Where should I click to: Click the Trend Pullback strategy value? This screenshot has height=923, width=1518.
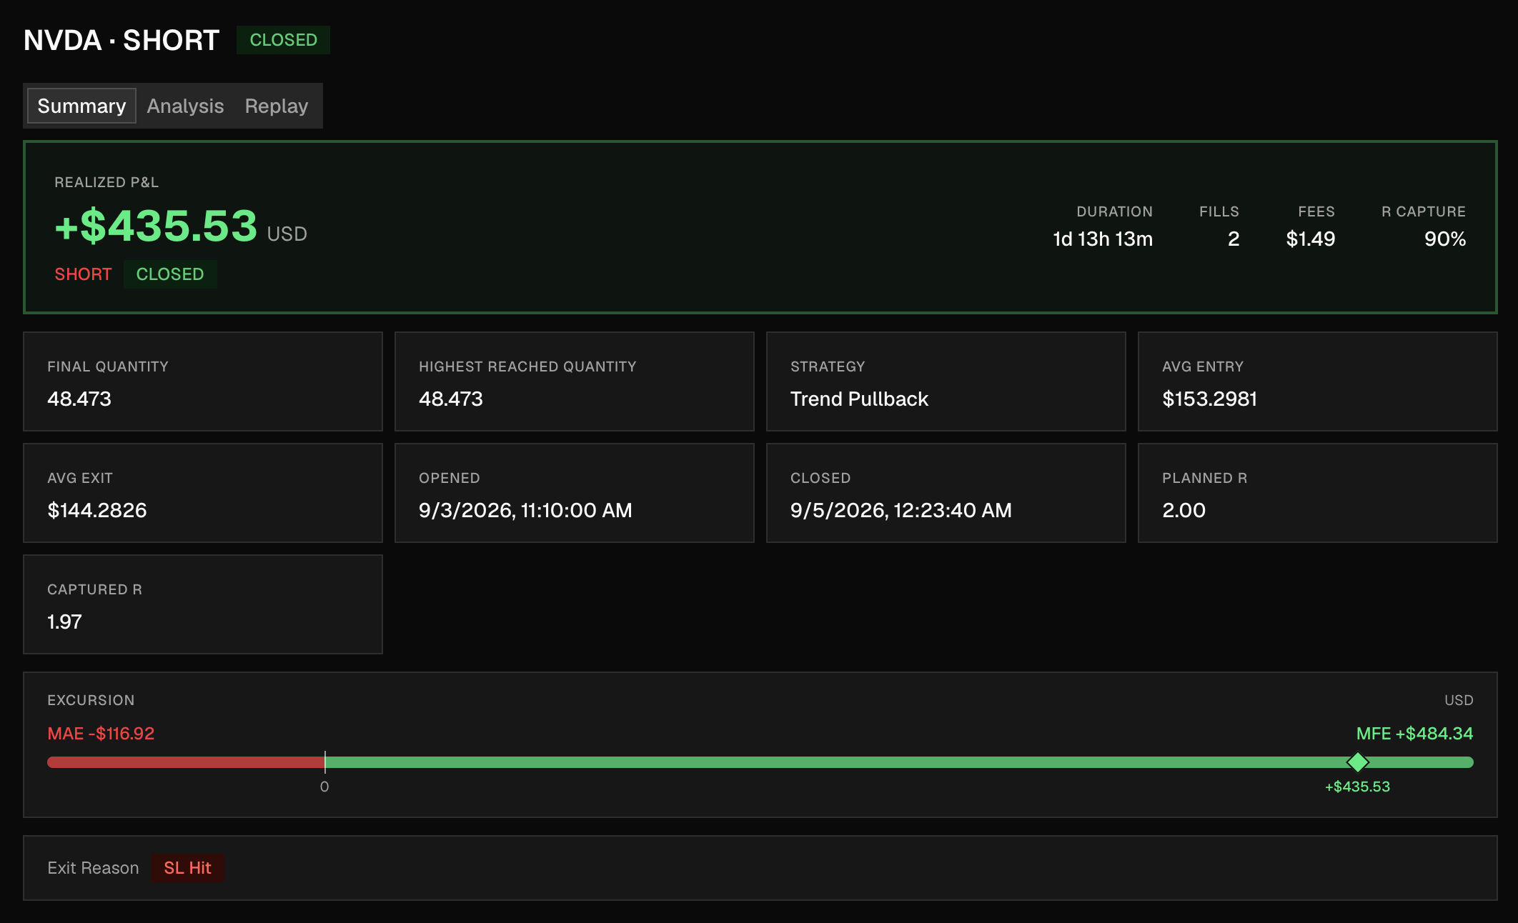(x=859, y=399)
